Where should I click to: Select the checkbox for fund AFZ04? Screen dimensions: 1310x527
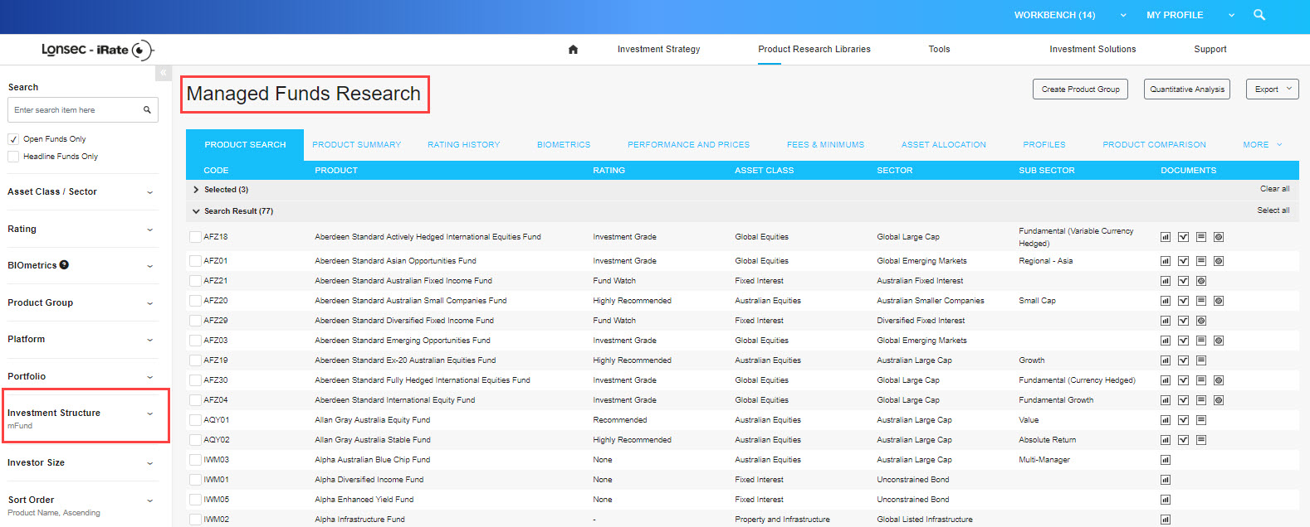tap(195, 400)
